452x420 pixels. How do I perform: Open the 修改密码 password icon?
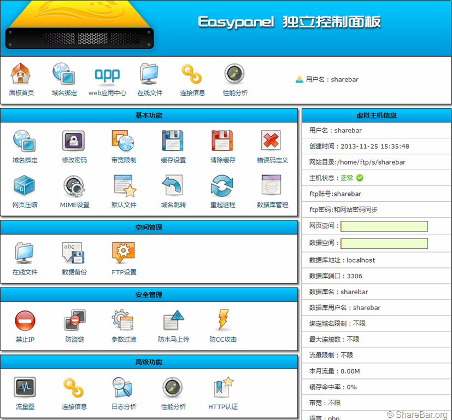tap(74, 141)
